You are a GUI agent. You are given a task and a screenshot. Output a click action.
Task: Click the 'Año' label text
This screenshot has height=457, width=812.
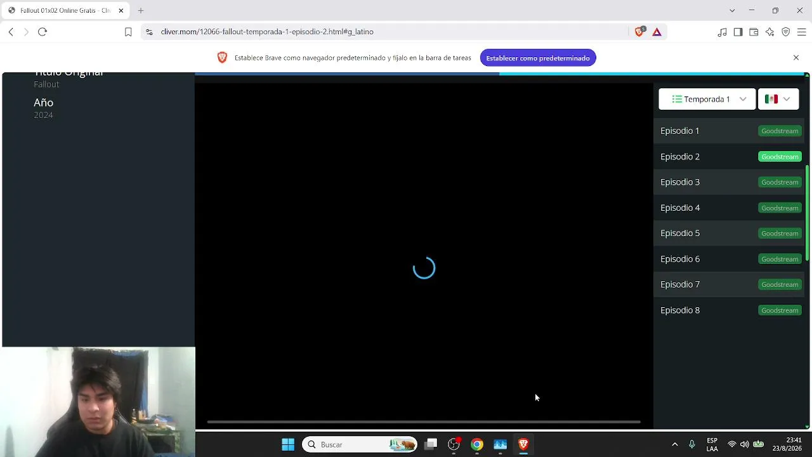point(44,103)
